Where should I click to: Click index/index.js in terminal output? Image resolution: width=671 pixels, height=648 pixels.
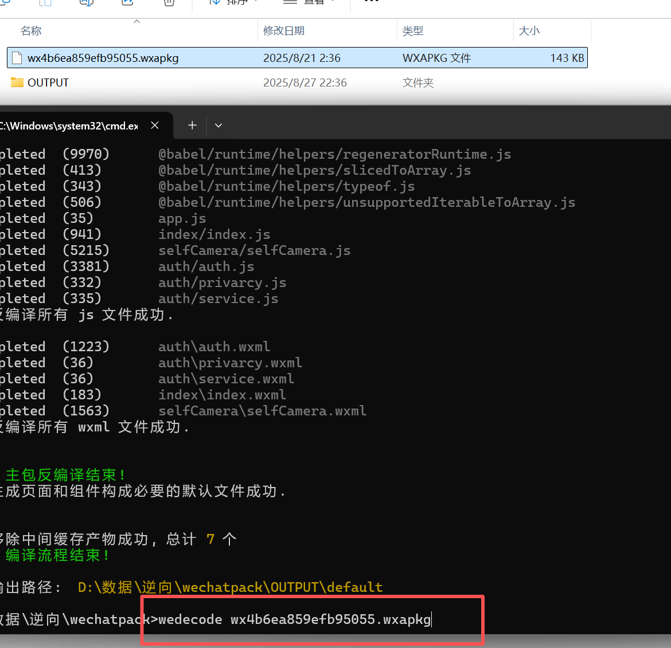tap(214, 234)
